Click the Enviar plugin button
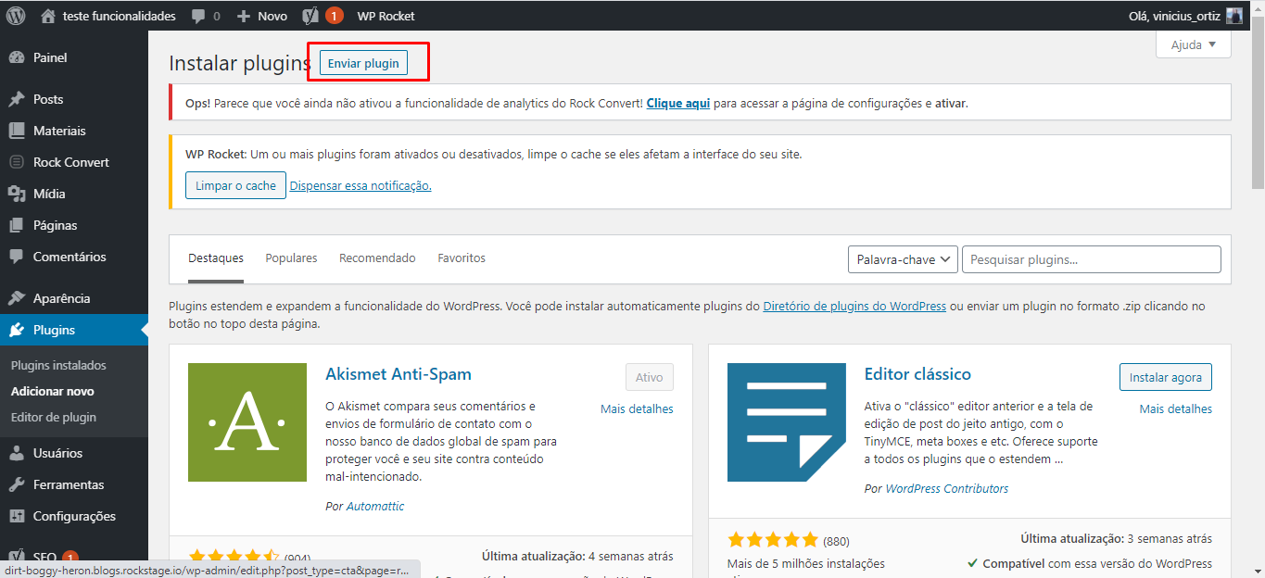 [363, 63]
